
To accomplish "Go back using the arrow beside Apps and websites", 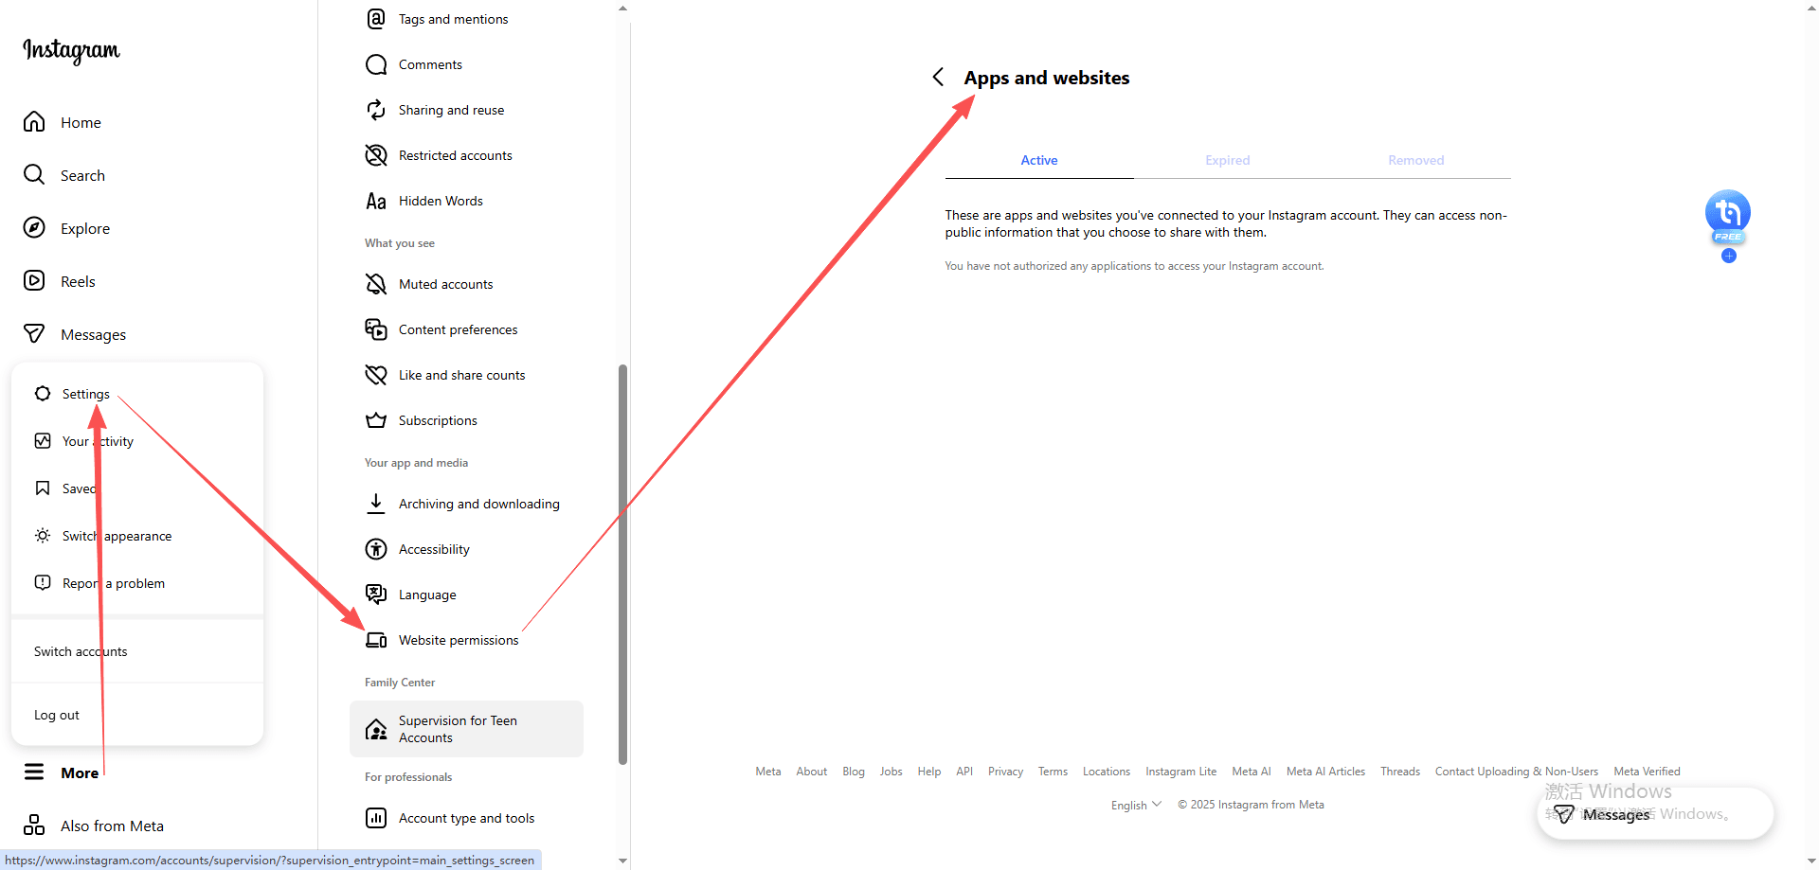I will pos(938,77).
